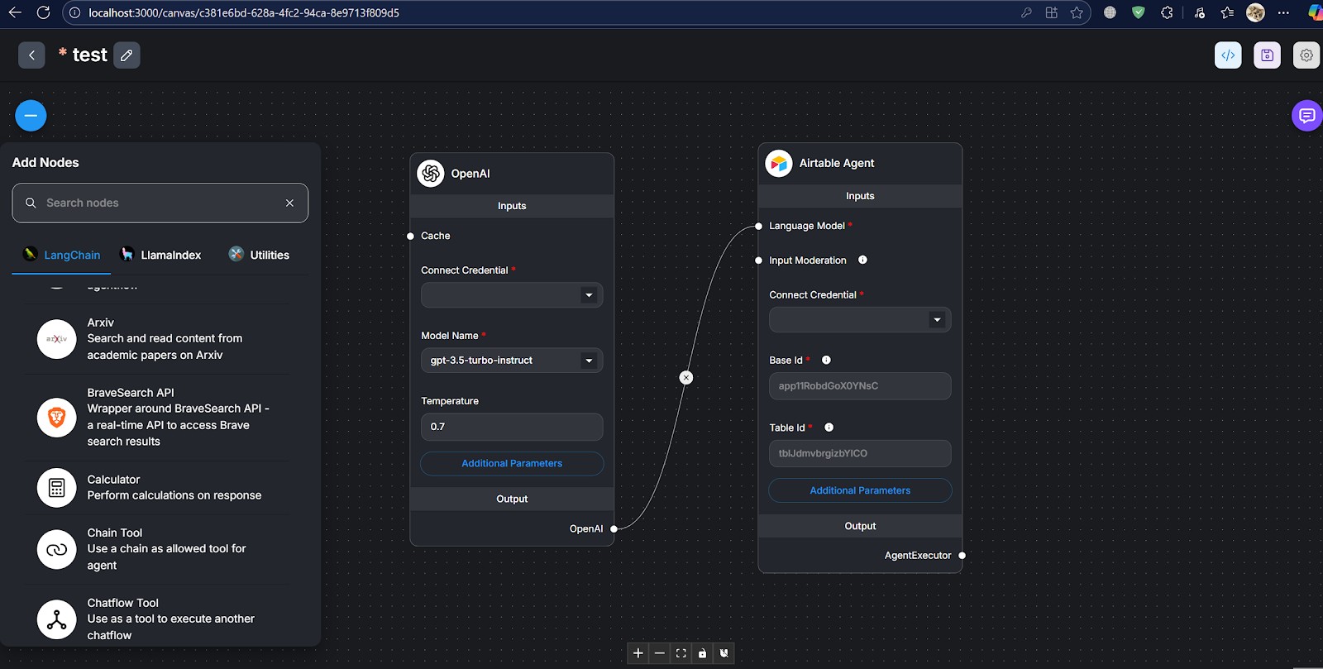Fit the canvas view to screen
This screenshot has width=1323, height=669.
[x=681, y=653]
